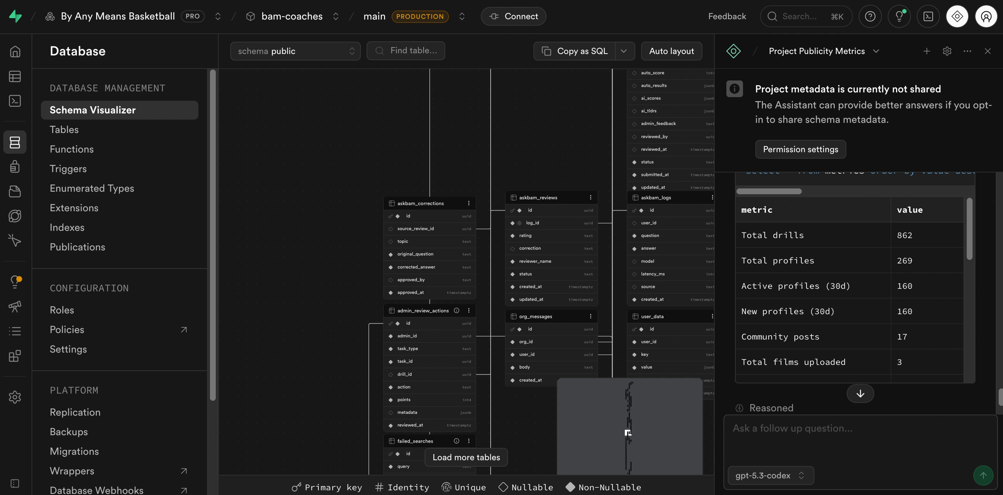This screenshot has width=1003, height=495.
Task: Open Integrations icon in sidebar
Action: point(15,356)
